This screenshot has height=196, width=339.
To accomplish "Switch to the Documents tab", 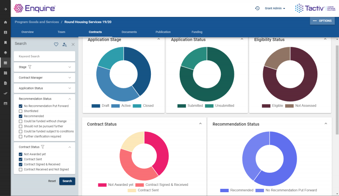I will coord(129,32).
